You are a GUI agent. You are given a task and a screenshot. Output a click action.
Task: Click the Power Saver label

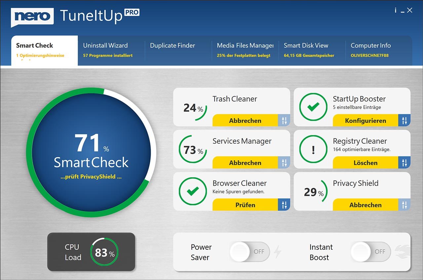pos(201,252)
